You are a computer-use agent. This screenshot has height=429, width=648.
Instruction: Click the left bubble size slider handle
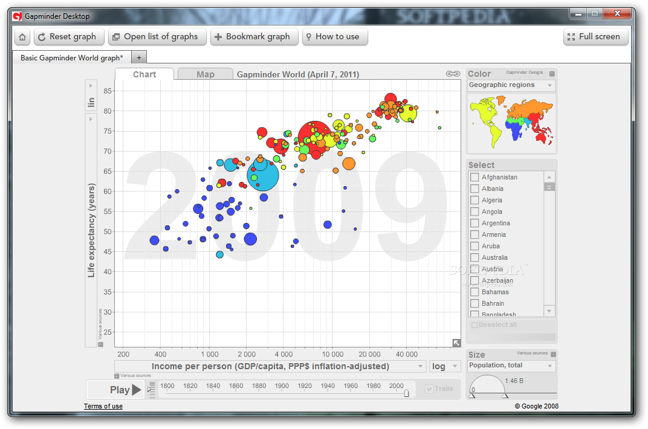coord(471,396)
